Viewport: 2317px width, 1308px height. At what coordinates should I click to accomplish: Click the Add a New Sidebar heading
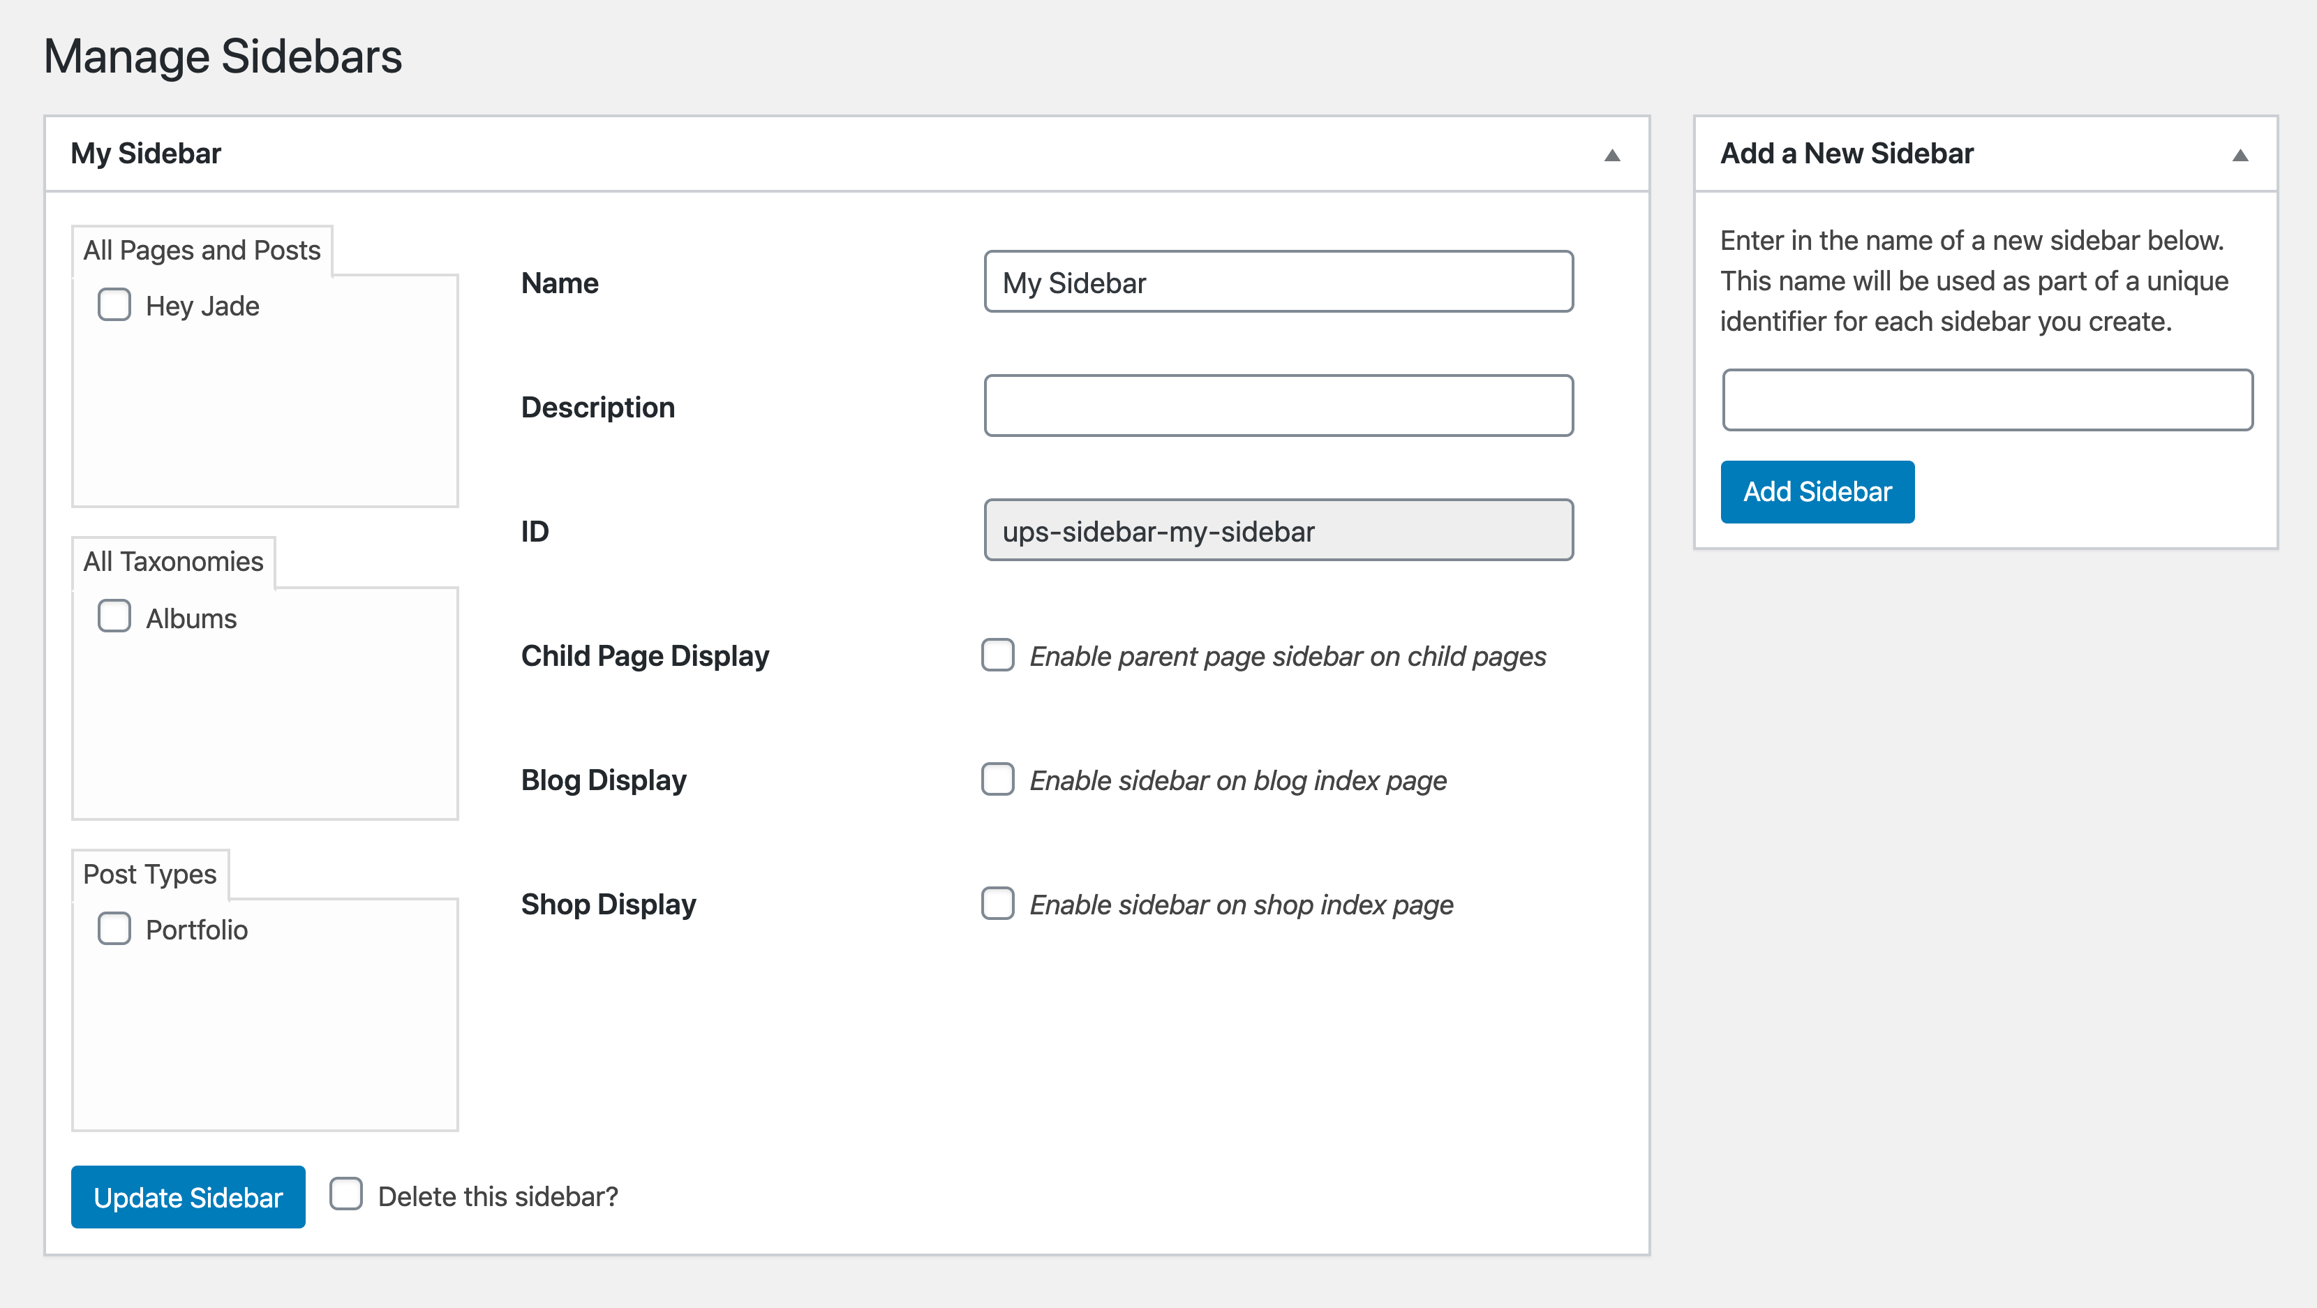[x=1846, y=153]
